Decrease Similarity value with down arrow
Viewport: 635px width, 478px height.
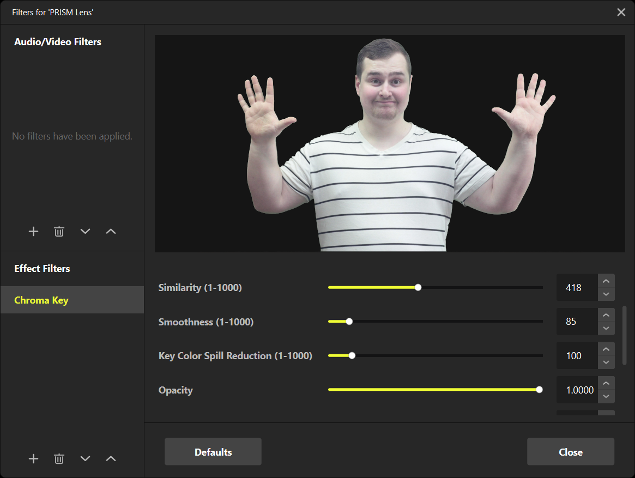(x=606, y=294)
